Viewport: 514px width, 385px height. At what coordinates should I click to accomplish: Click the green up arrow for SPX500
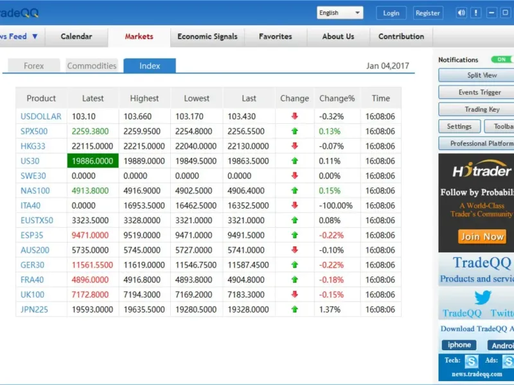(295, 131)
